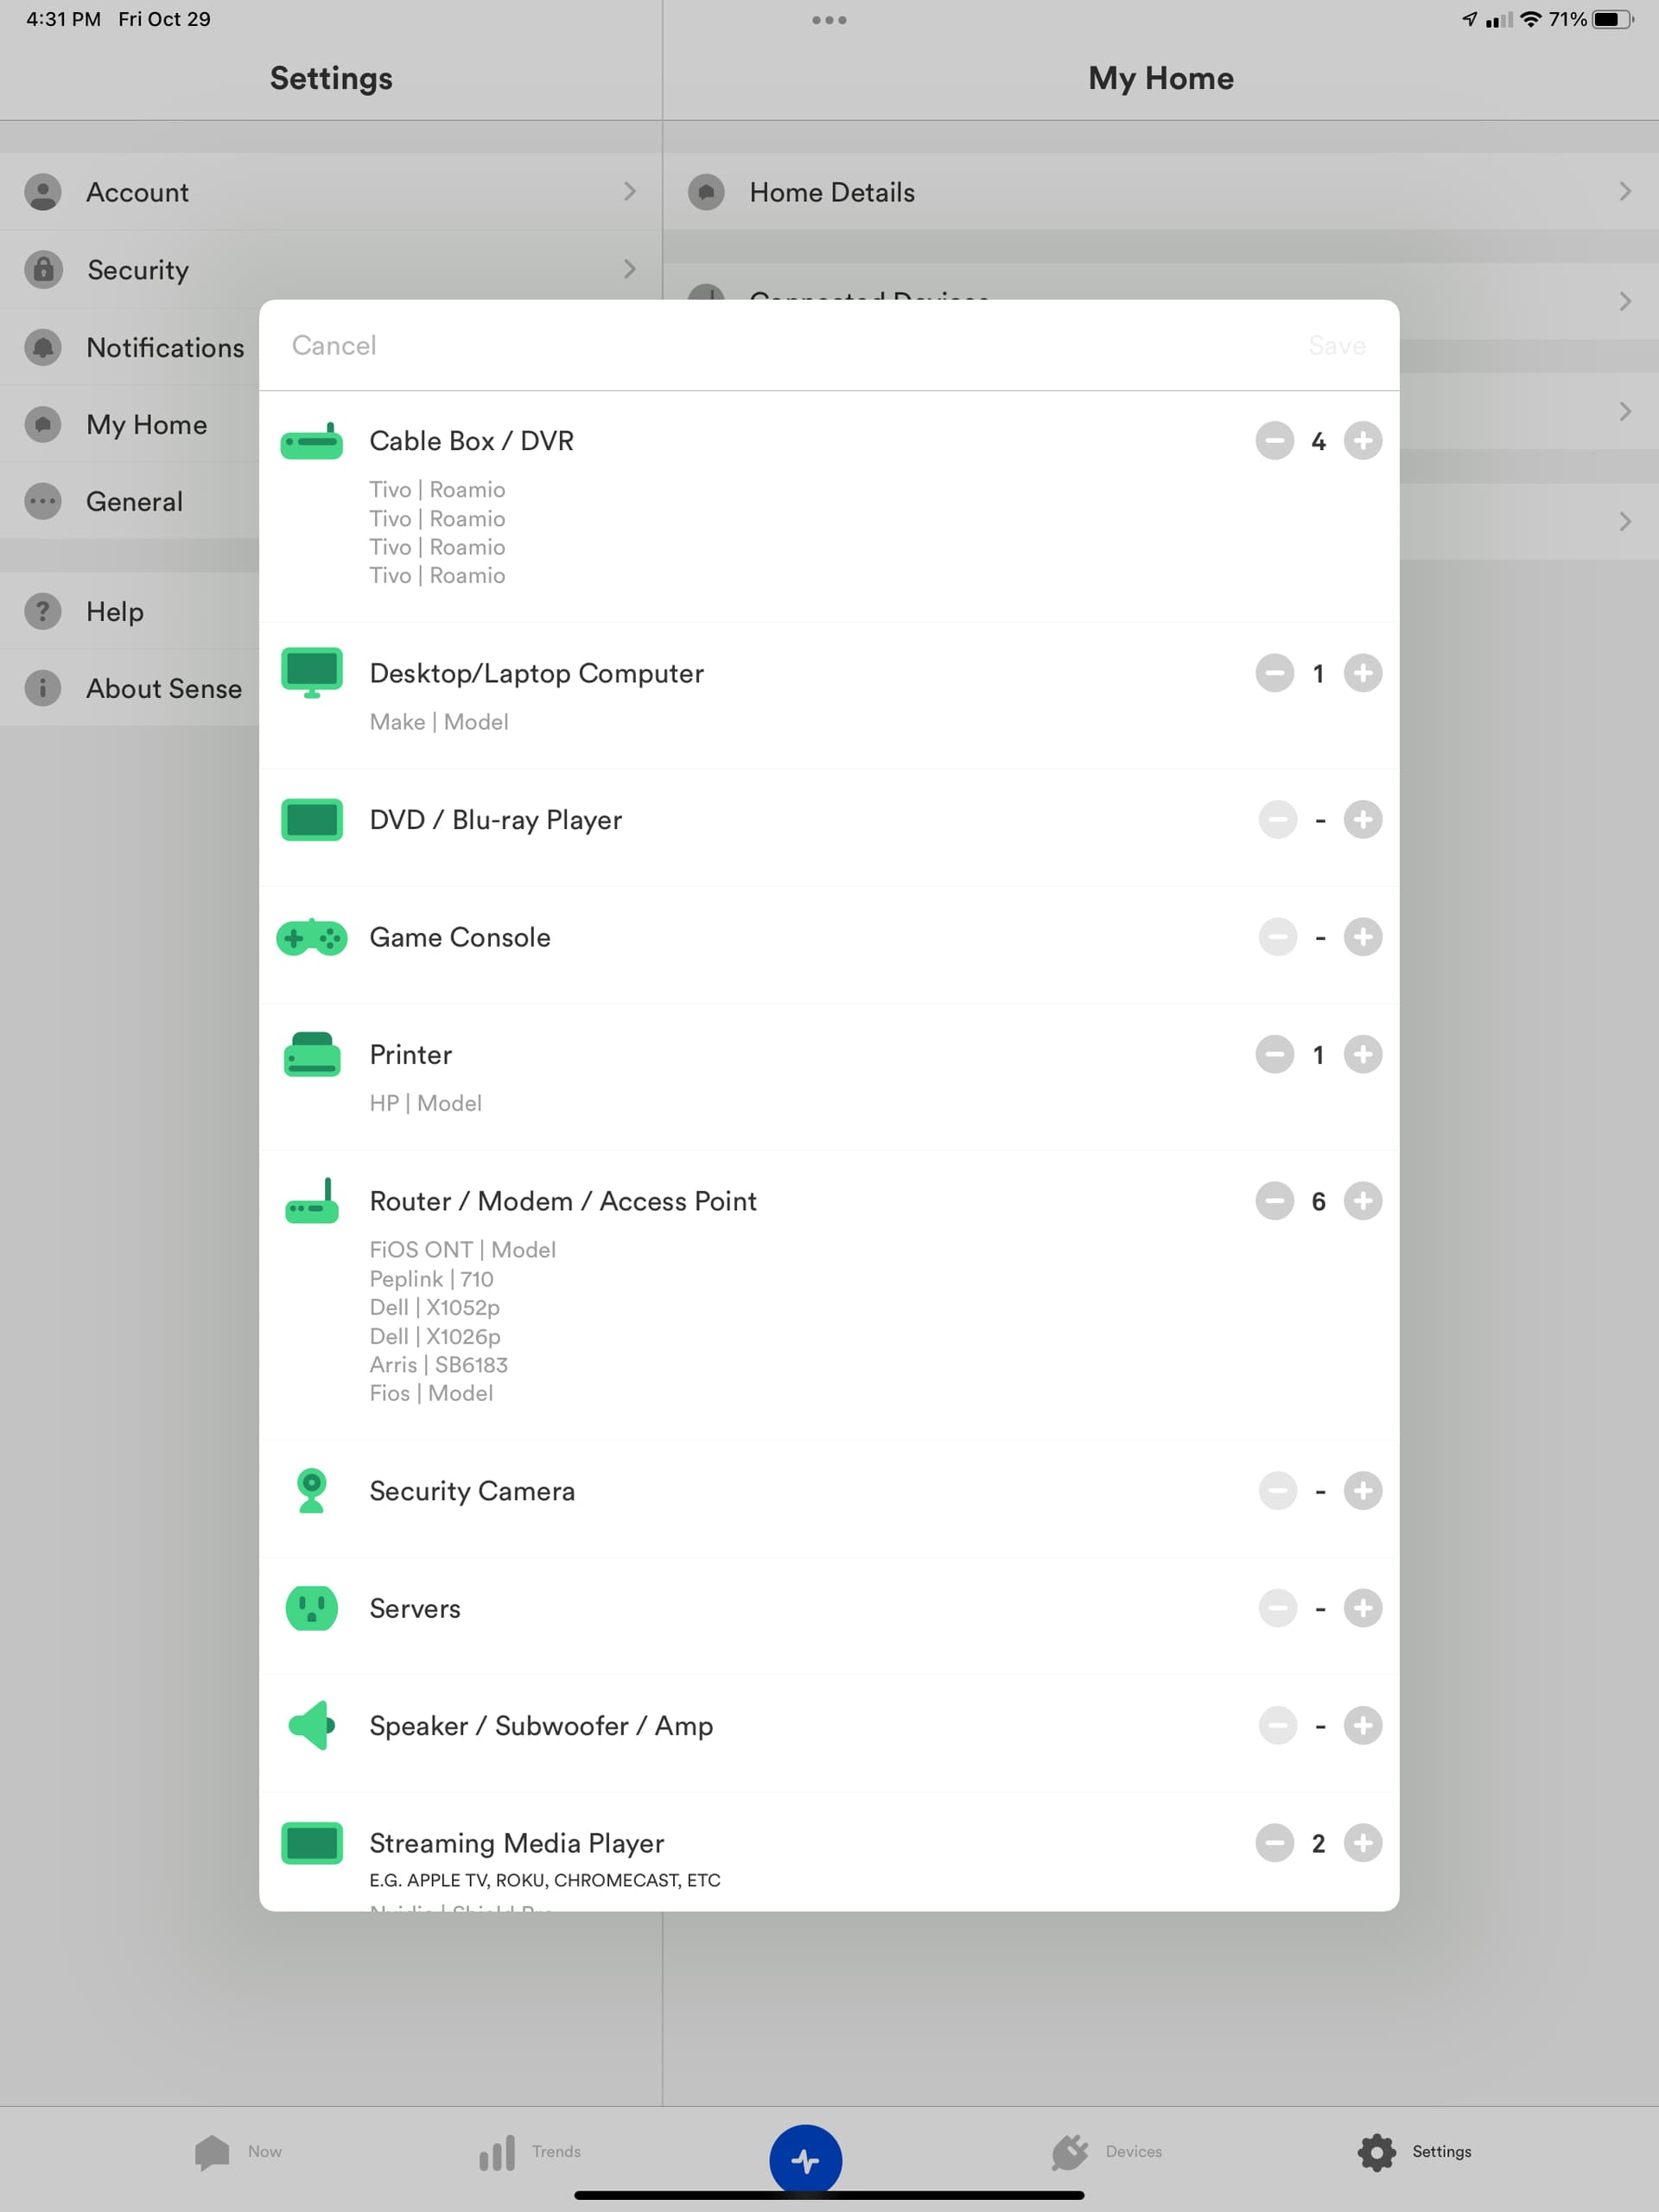Save the device changes
Viewport: 1659px width, 2212px height.
click(x=1336, y=346)
